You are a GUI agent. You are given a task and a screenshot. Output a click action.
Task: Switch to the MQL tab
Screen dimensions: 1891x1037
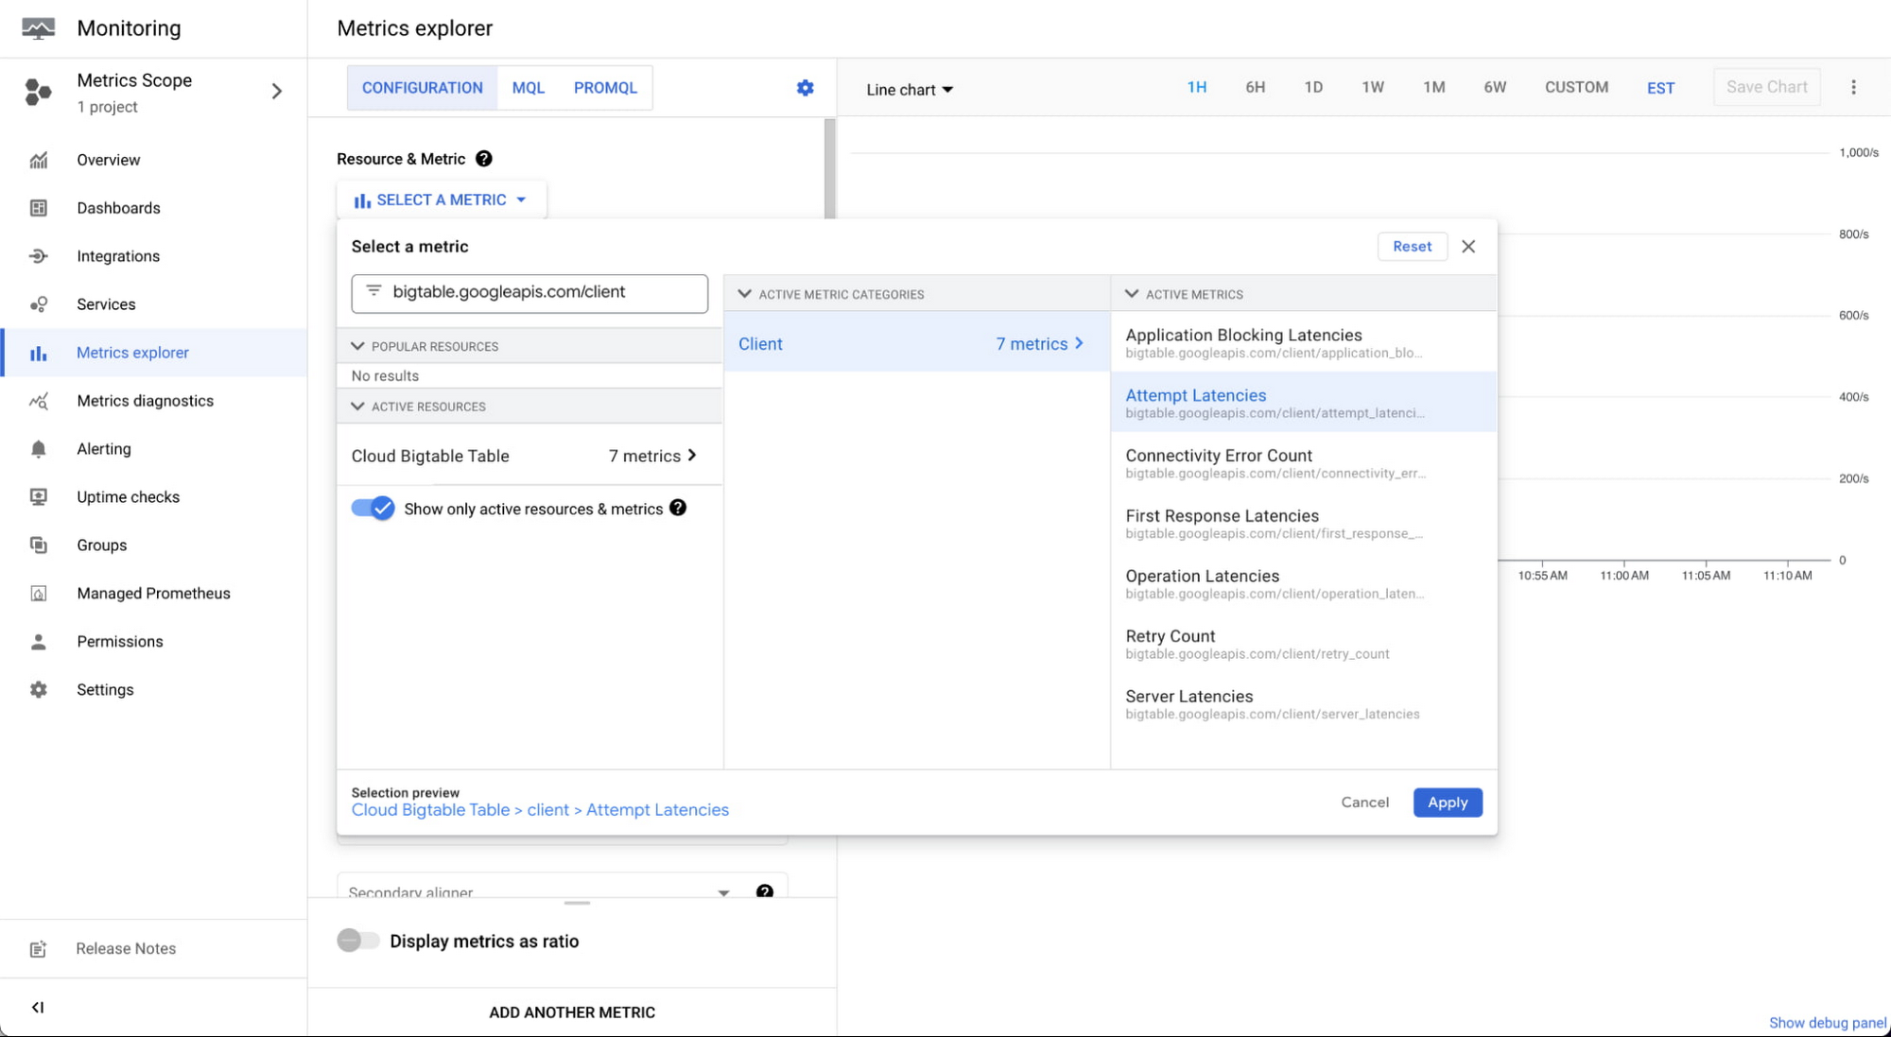tap(528, 87)
